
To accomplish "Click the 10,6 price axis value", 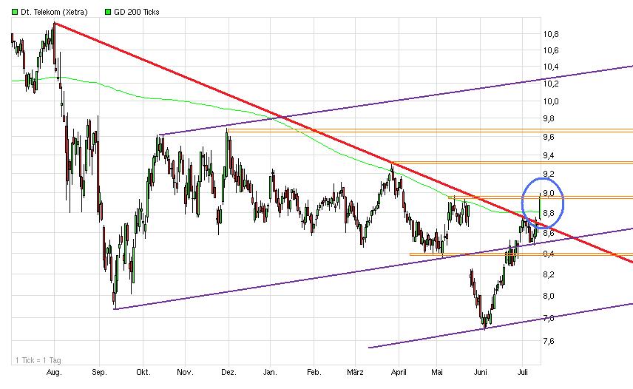I will [551, 50].
